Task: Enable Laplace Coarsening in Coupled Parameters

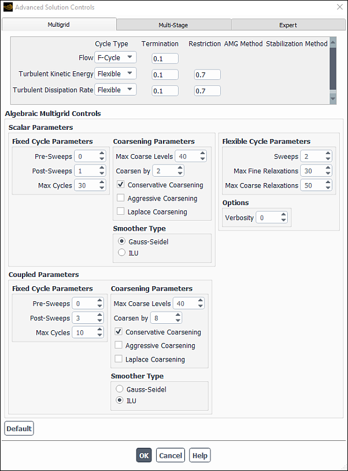Action: click(x=119, y=359)
